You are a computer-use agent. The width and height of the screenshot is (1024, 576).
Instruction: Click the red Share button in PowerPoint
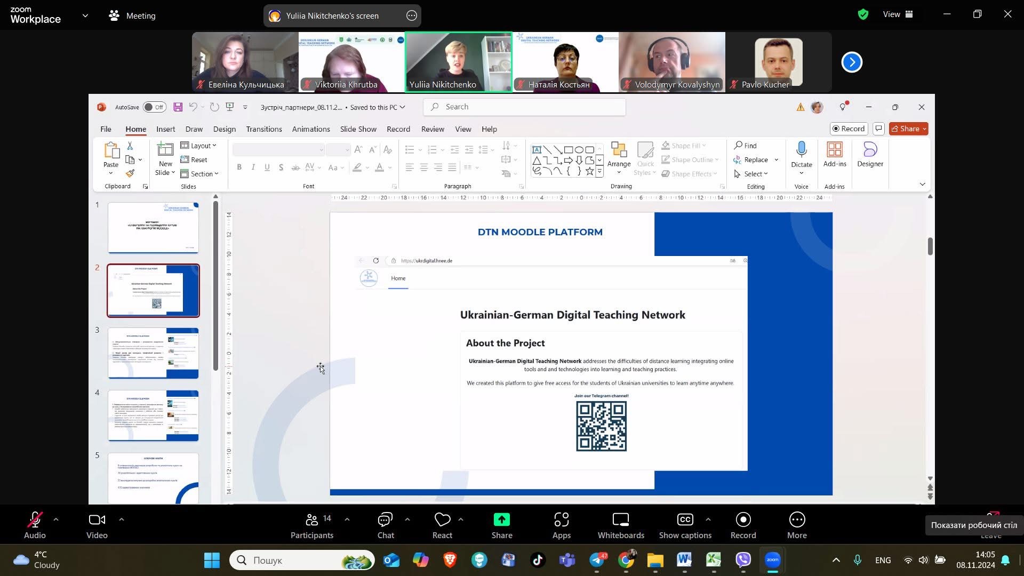point(908,129)
